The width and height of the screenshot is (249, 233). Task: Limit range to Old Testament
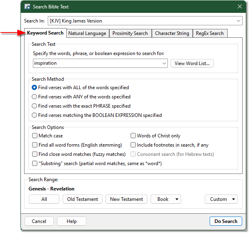[x=83, y=199]
